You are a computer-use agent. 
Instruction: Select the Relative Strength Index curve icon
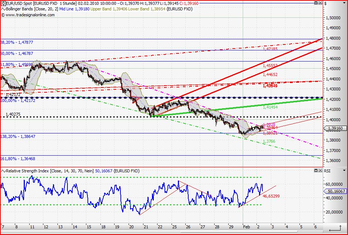(3, 171)
